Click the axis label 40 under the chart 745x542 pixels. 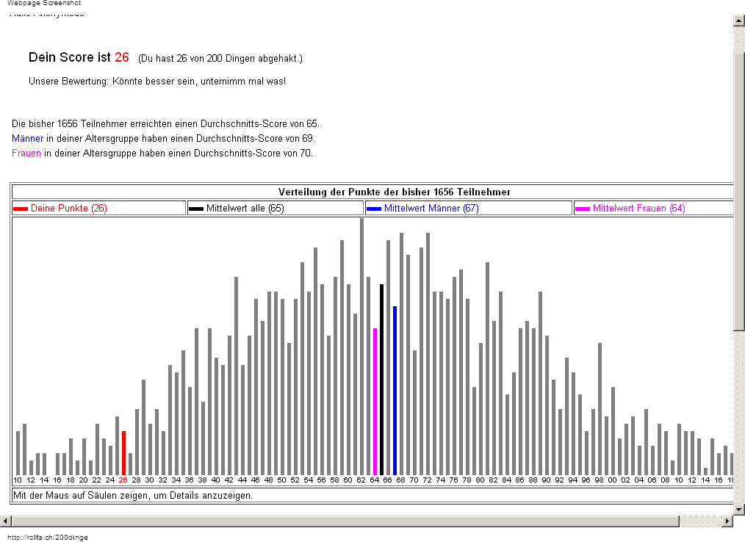click(x=216, y=480)
